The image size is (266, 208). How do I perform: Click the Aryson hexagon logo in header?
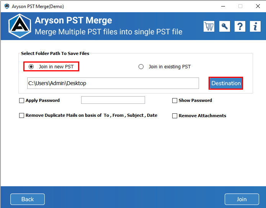pyautogui.click(x=20, y=26)
